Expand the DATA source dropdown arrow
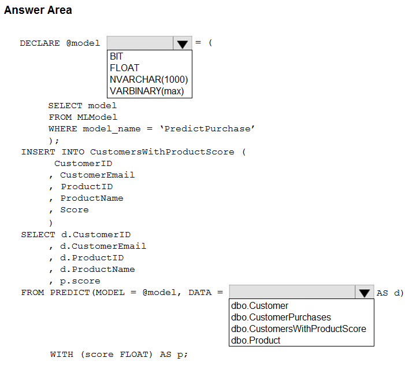Image resolution: width=405 pixels, height=365 pixels. click(363, 293)
